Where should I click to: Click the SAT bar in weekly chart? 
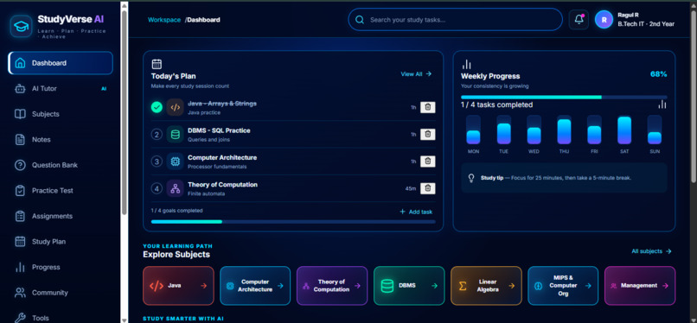(x=624, y=130)
